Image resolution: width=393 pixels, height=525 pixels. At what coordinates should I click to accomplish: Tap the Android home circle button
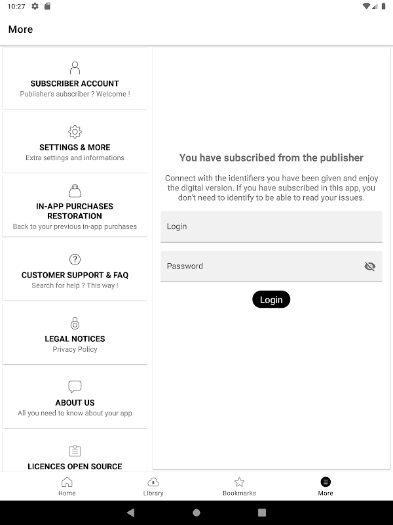pos(196,513)
